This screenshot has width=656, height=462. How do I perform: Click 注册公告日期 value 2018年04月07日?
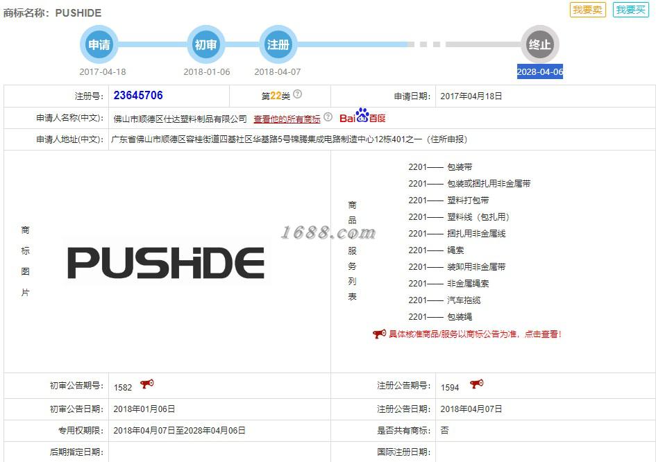(471, 409)
